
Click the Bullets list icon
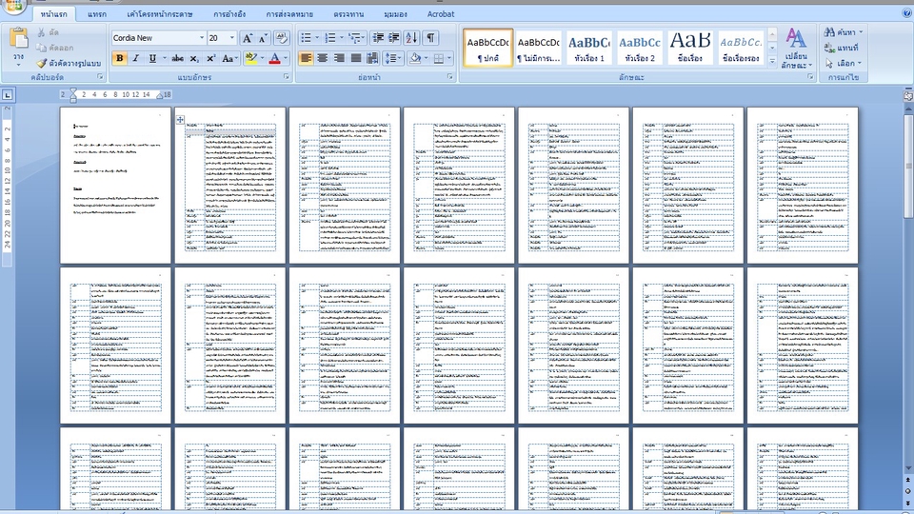(x=306, y=38)
